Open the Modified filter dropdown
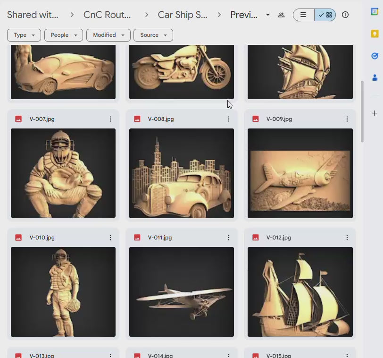383x358 pixels. 108,35
